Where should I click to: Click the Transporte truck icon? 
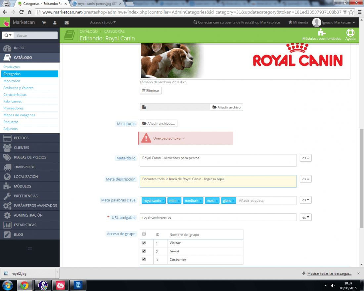point(7,167)
